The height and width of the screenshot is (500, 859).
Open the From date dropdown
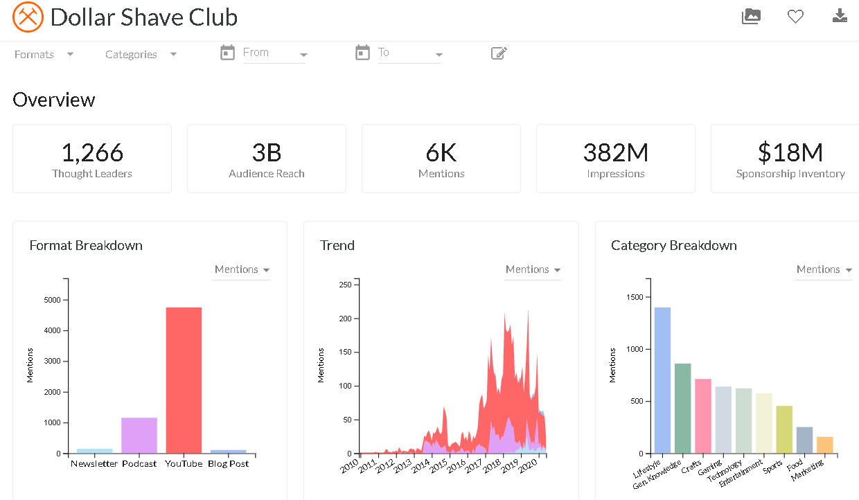(274, 53)
